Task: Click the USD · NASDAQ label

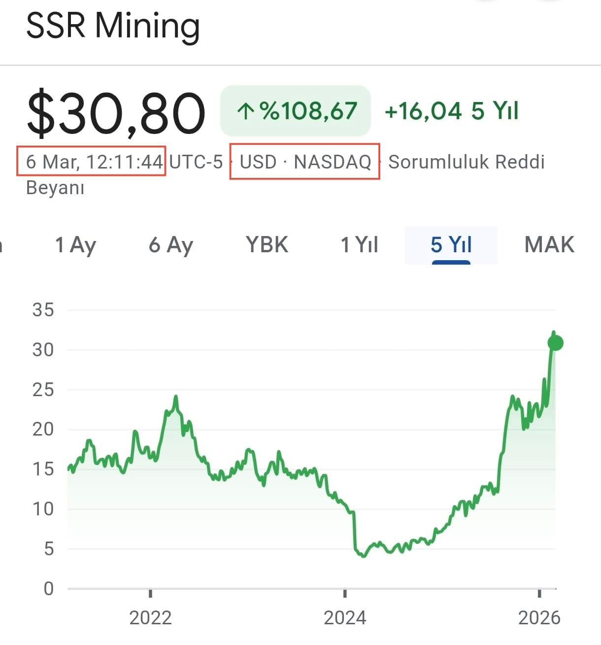Action: [x=305, y=162]
